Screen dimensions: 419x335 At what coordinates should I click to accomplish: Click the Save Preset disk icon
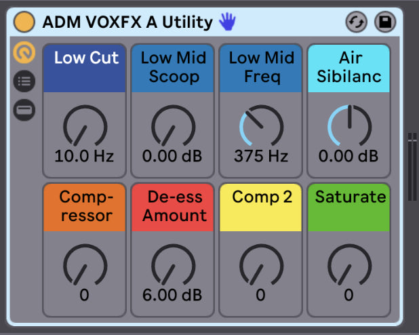385,22
